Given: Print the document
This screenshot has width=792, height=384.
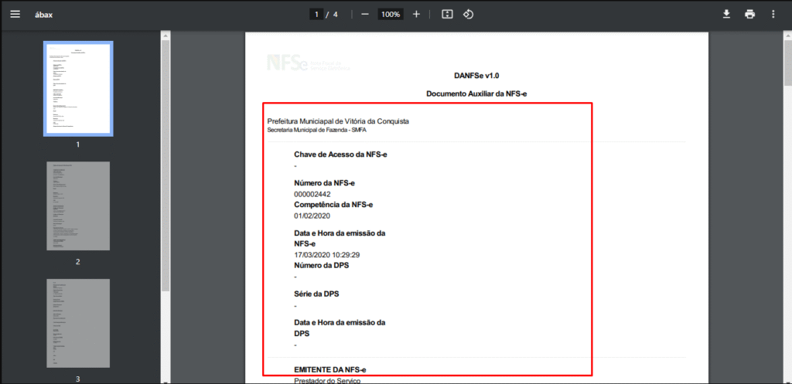Looking at the screenshot, I should [749, 15].
